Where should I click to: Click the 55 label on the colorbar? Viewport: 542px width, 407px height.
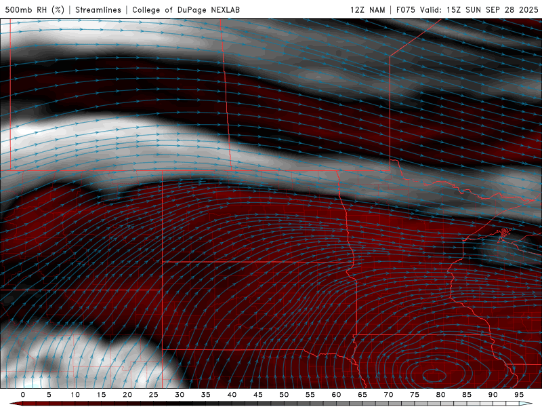point(310,395)
